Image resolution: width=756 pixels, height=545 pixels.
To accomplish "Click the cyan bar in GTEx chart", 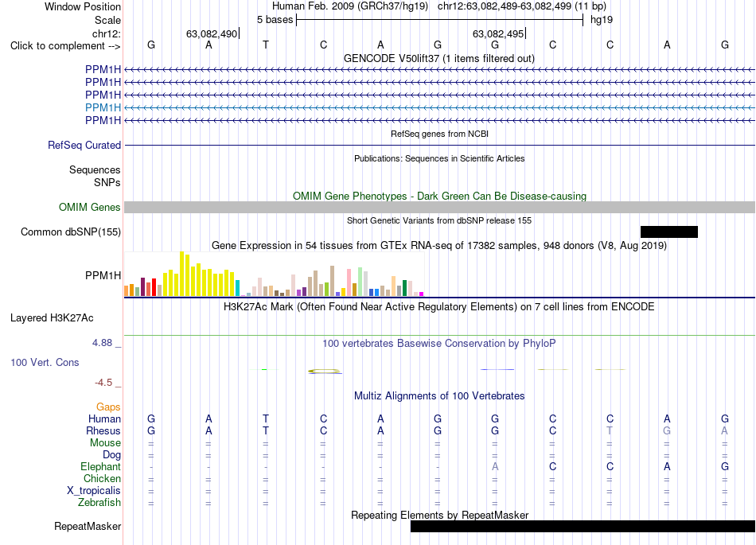I will click(x=237, y=288).
